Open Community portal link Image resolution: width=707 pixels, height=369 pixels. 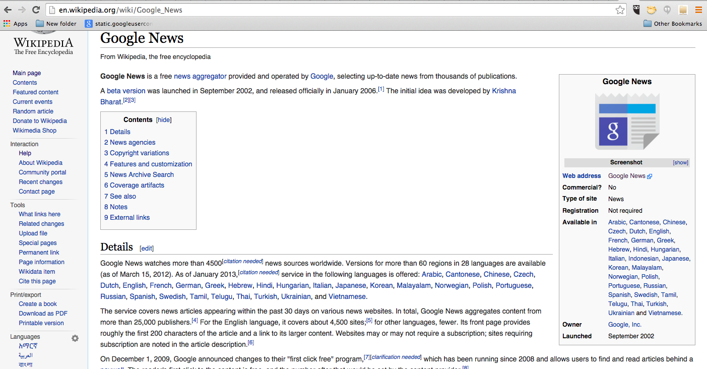pos(42,172)
